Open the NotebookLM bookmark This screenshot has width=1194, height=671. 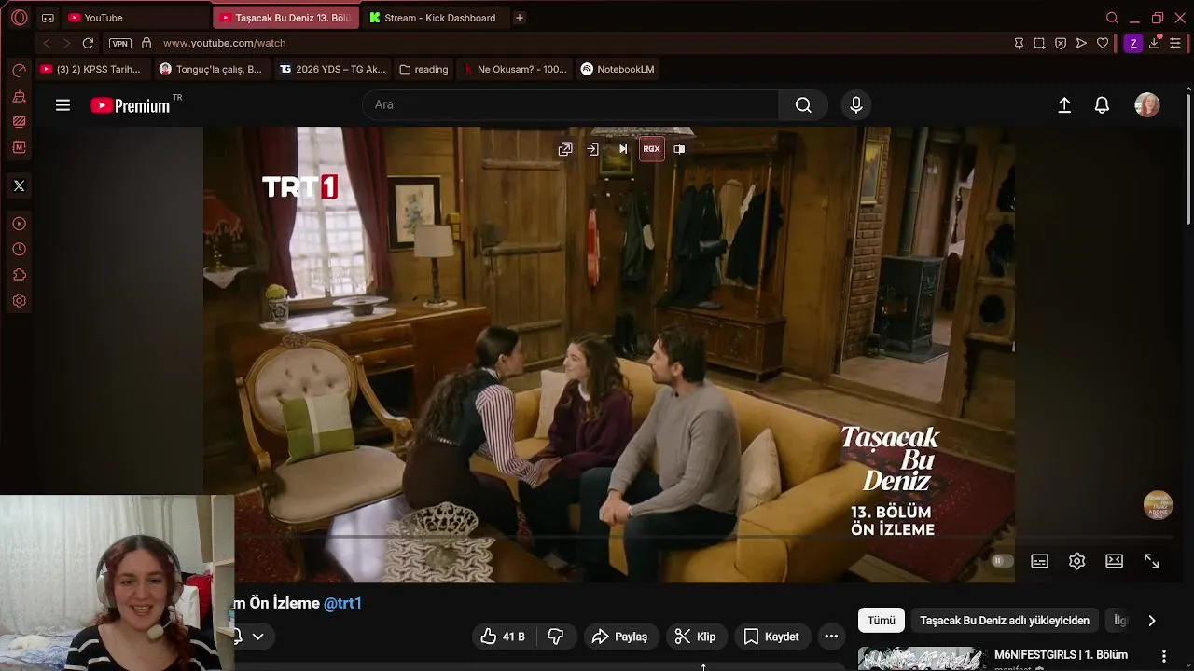point(618,69)
